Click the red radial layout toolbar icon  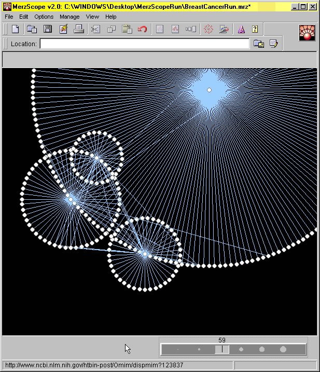tap(208, 30)
